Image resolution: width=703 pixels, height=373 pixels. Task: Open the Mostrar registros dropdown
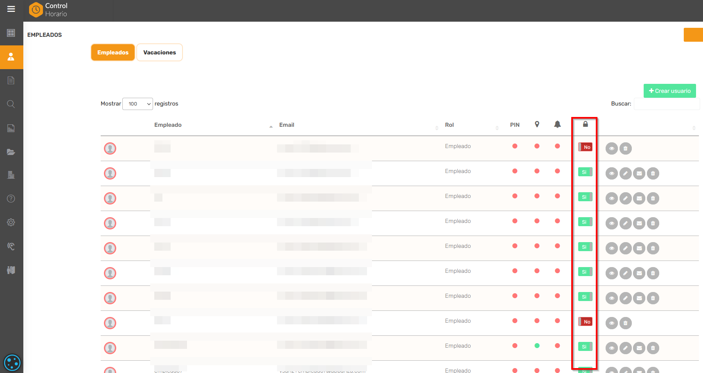[137, 104]
